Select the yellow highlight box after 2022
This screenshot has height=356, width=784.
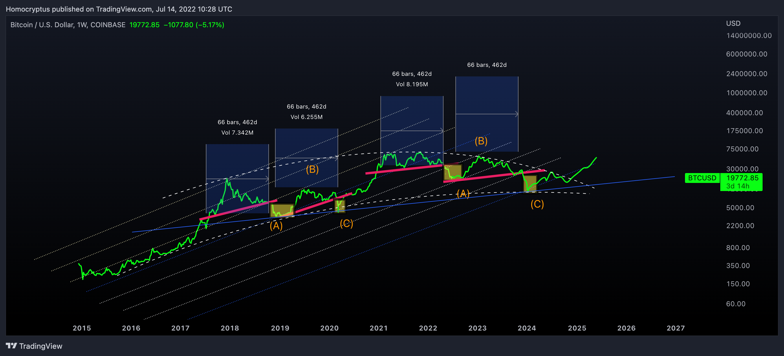click(453, 172)
